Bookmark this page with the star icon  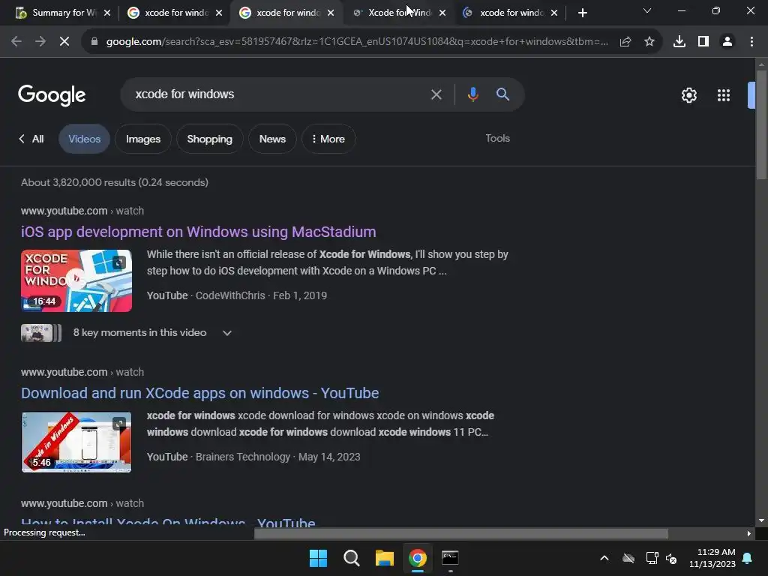649,42
